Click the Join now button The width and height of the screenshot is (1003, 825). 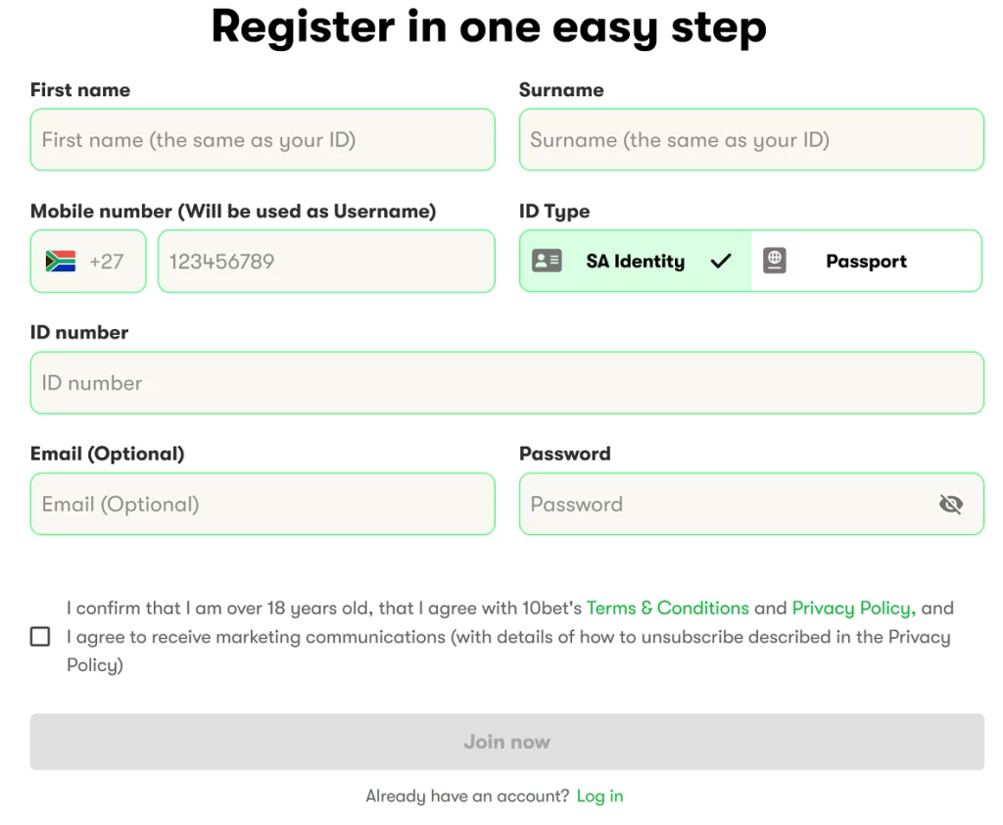(x=506, y=742)
